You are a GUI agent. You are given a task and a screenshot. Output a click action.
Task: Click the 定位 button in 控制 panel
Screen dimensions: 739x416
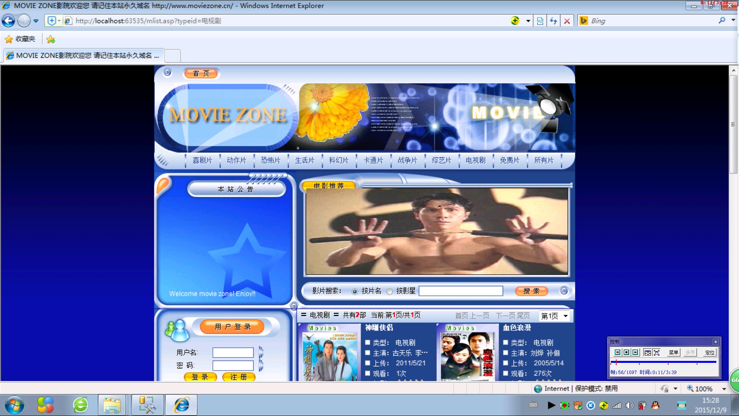pos(710,352)
